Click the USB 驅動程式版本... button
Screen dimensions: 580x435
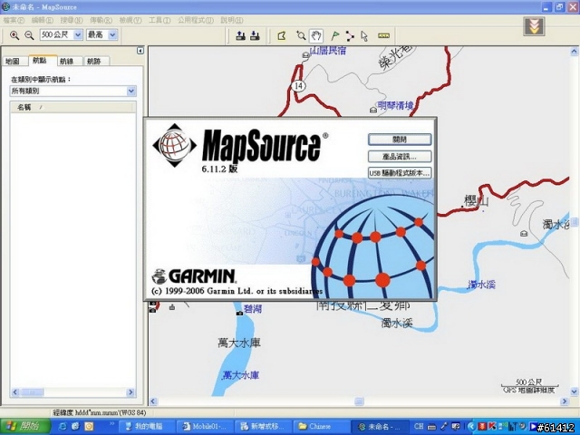(x=400, y=173)
